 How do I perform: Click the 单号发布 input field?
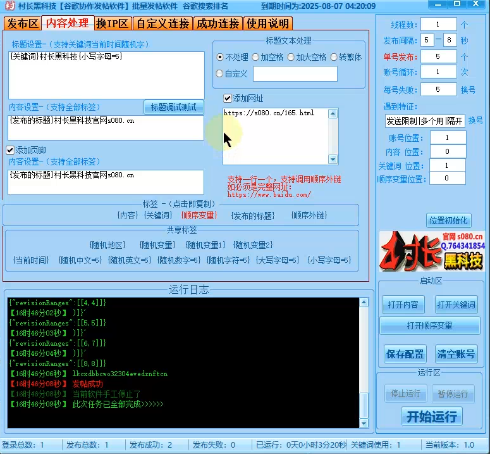tap(438, 56)
